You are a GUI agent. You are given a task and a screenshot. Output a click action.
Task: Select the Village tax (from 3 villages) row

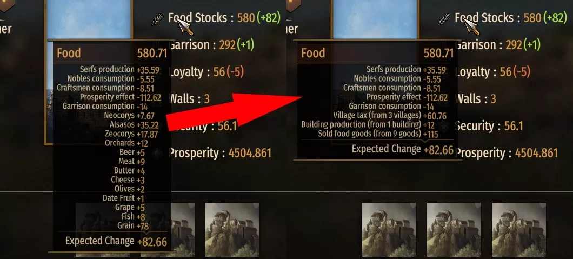(390, 116)
